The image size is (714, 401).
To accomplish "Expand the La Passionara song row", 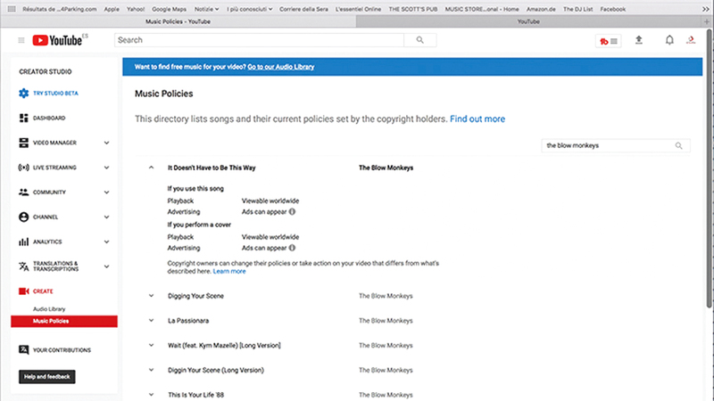I will point(151,320).
